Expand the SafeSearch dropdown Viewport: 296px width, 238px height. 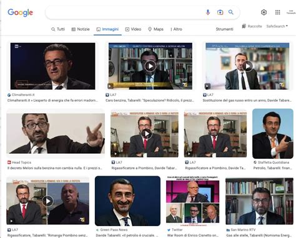pyautogui.click(x=277, y=26)
